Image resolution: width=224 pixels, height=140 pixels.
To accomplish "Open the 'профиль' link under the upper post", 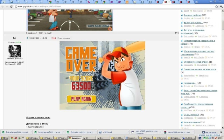I will coord(31,33).
